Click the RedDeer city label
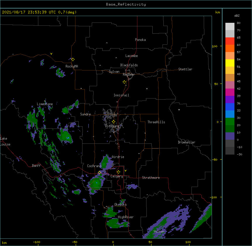The image size is (252, 246). (x=129, y=75)
